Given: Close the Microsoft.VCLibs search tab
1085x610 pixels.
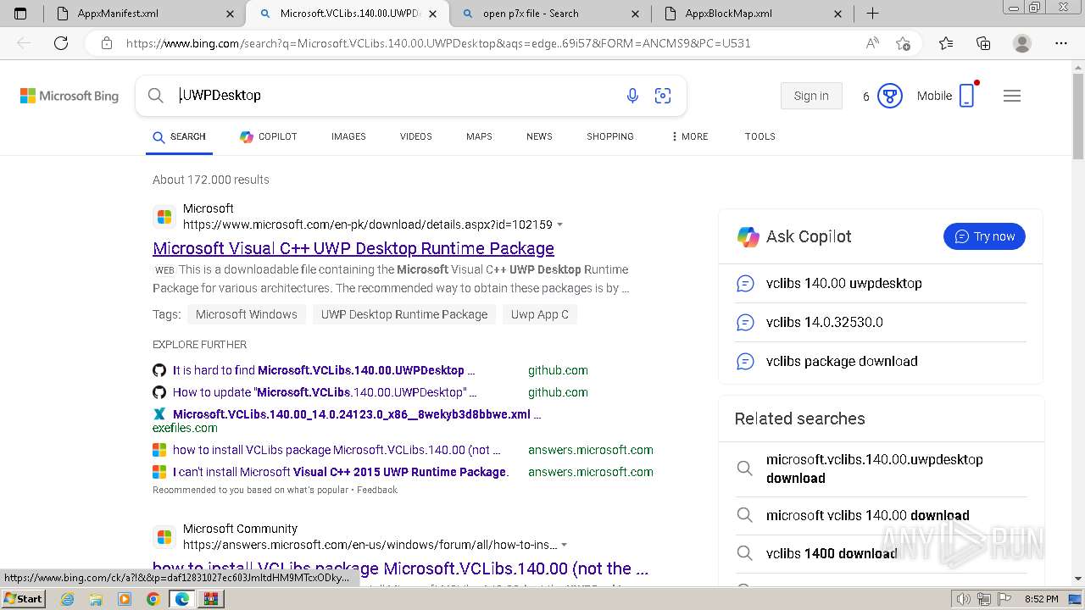Looking at the screenshot, I should 433,14.
